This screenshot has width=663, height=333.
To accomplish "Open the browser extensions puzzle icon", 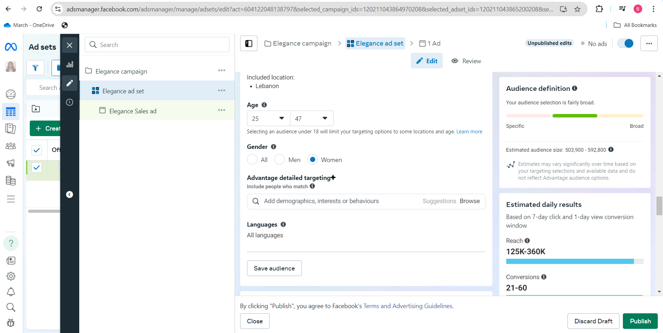I will click(599, 9).
